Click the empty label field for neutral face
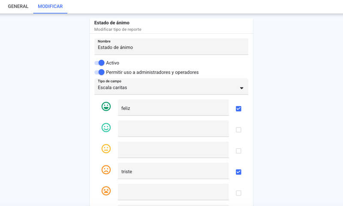The image size is (343, 206). [173, 150]
